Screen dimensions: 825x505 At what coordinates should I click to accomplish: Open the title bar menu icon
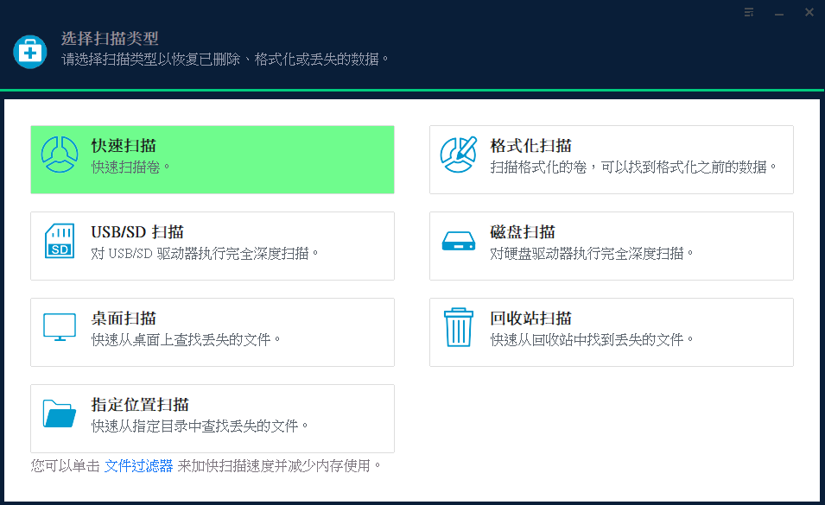(x=749, y=13)
